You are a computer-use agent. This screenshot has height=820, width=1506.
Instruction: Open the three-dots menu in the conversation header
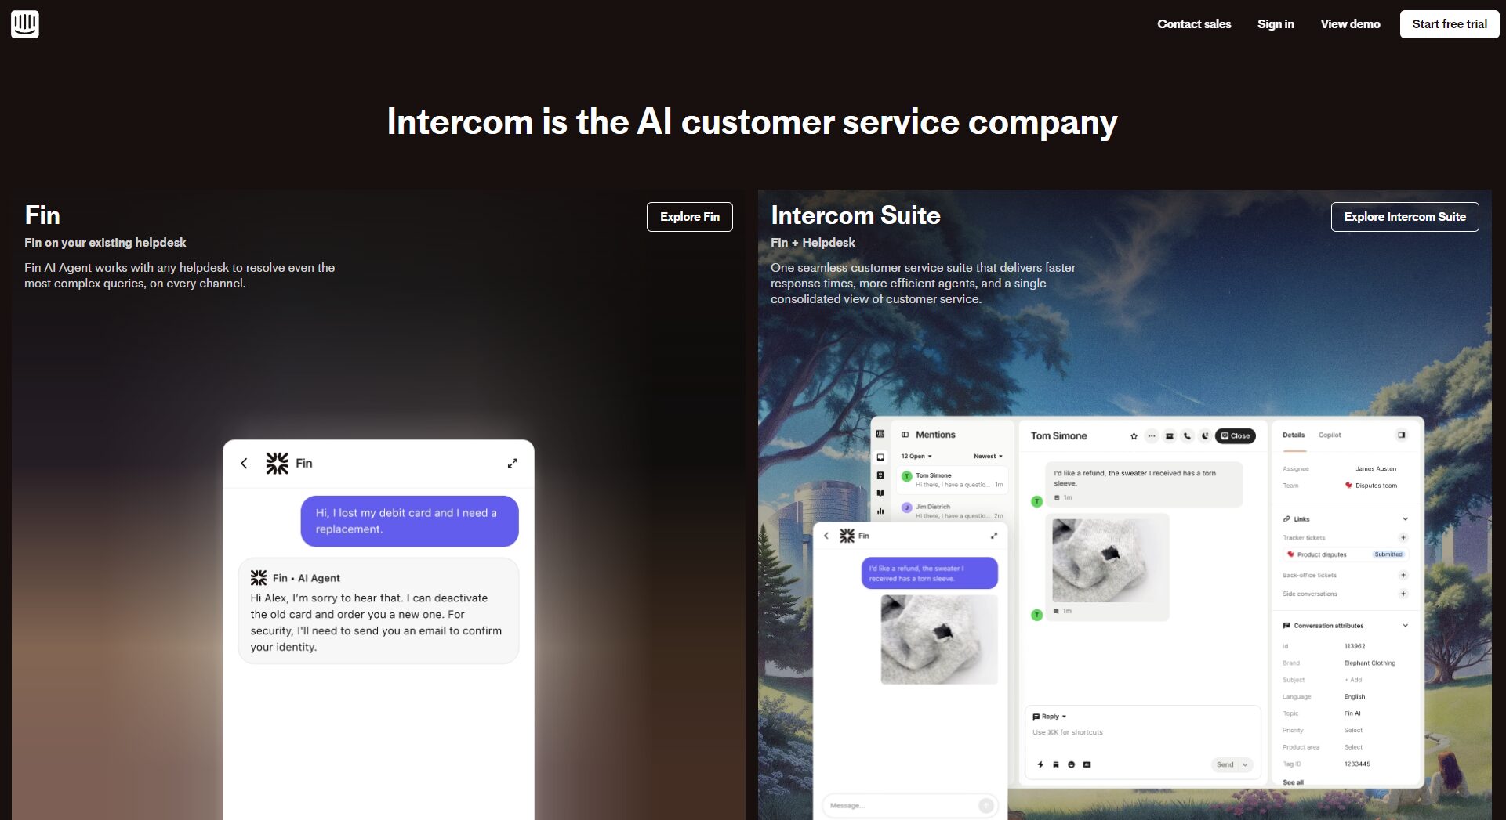point(1151,436)
